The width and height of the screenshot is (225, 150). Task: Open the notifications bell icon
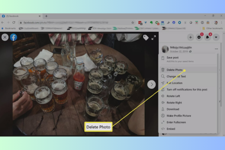[208, 37]
